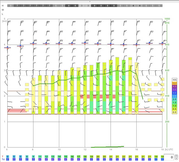Click the red T temperature row label
Viewport: 179px width, 162px height.
click(3, 156)
